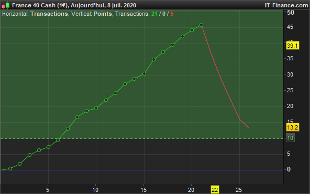Click the data point at transaction 20

[x=192, y=30]
